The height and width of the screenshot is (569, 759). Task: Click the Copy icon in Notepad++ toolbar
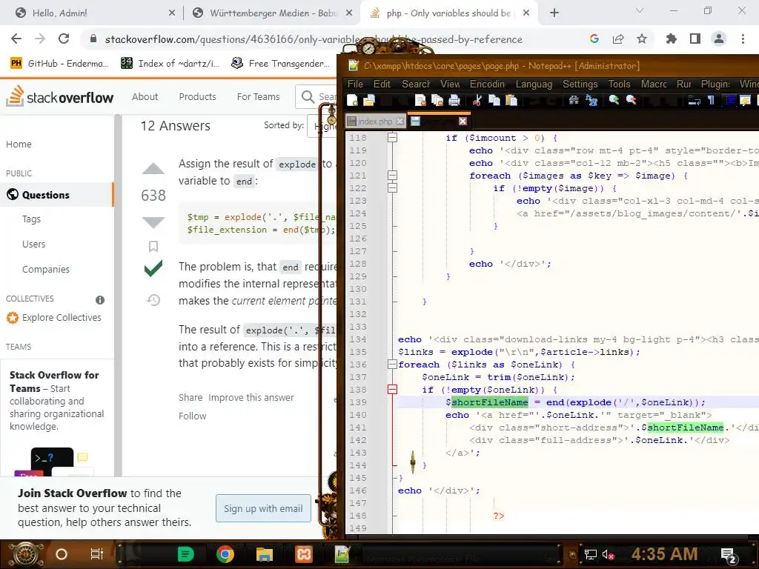click(x=494, y=100)
